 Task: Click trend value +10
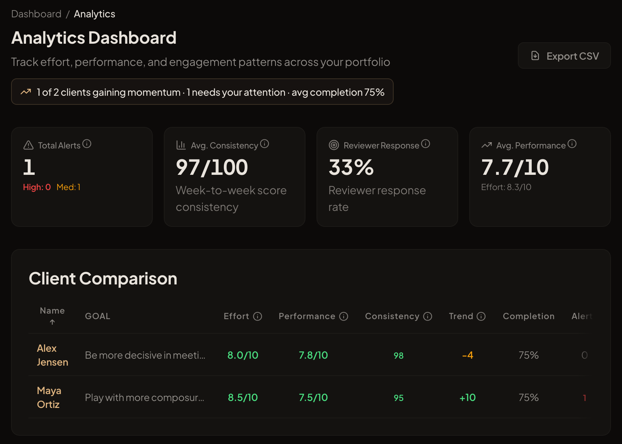[x=468, y=397]
